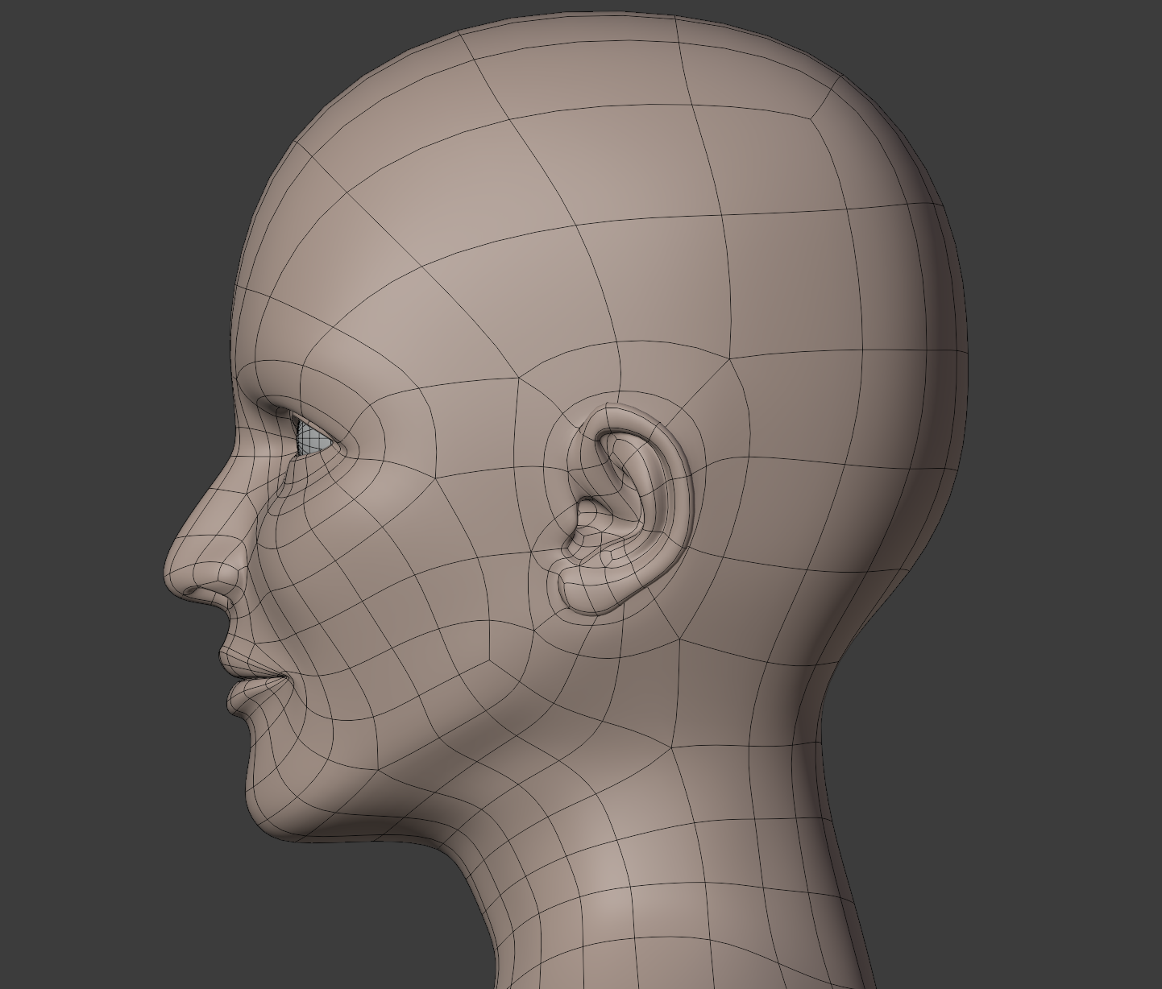Click empty background left of the face
The height and width of the screenshot is (989, 1162).
tap(81, 483)
